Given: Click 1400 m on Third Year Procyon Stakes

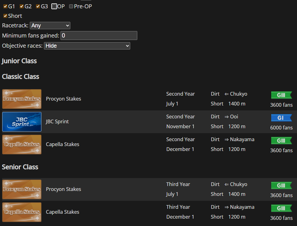Looking at the screenshot, I should [237, 194].
